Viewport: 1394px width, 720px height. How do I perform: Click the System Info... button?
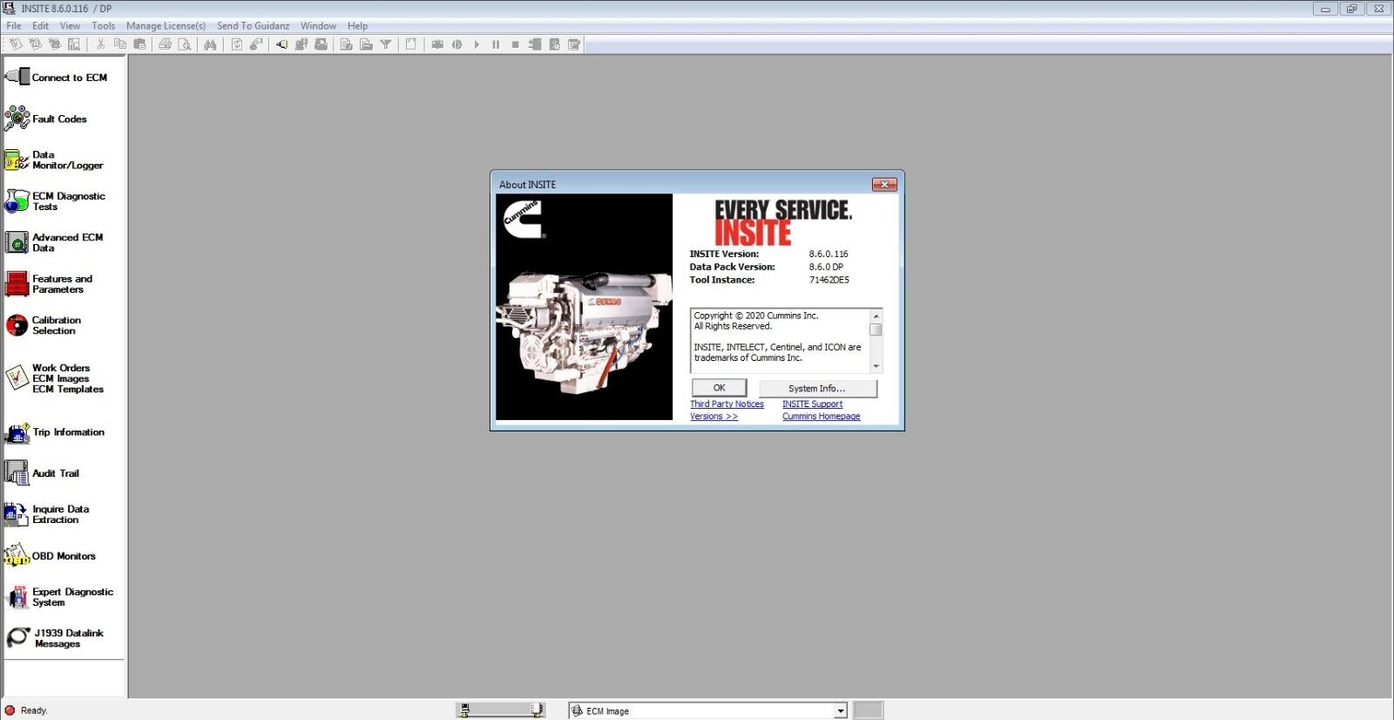coord(817,388)
